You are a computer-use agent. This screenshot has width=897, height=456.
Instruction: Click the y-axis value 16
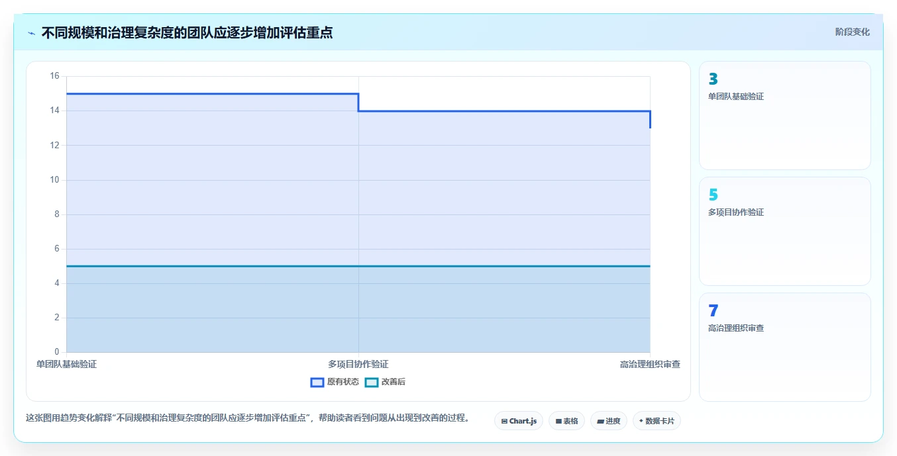[x=54, y=76]
